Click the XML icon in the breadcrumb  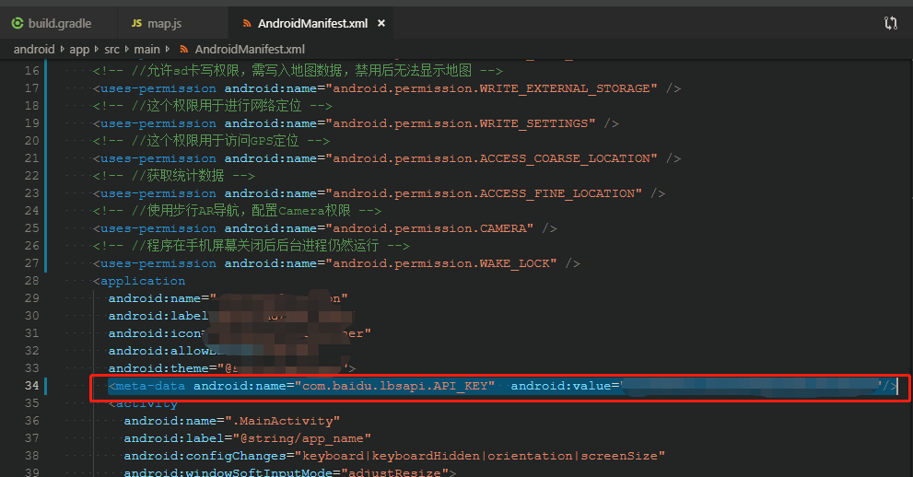click(184, 50)
